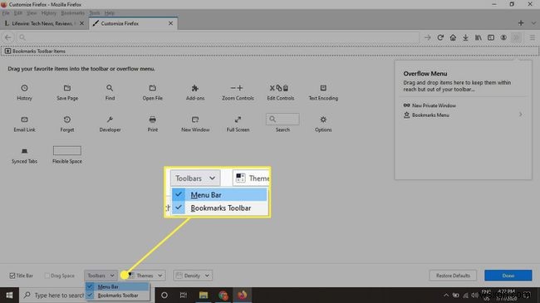Expand Bookmarks Menu in Overflow Menu
540x303 pixels.
(463, 115)
